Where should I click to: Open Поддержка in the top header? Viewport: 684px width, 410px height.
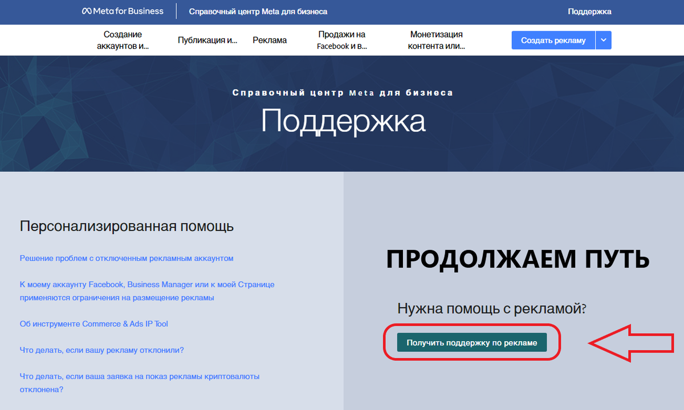589,11
